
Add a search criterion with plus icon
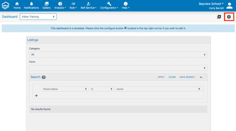click(36, 96)
